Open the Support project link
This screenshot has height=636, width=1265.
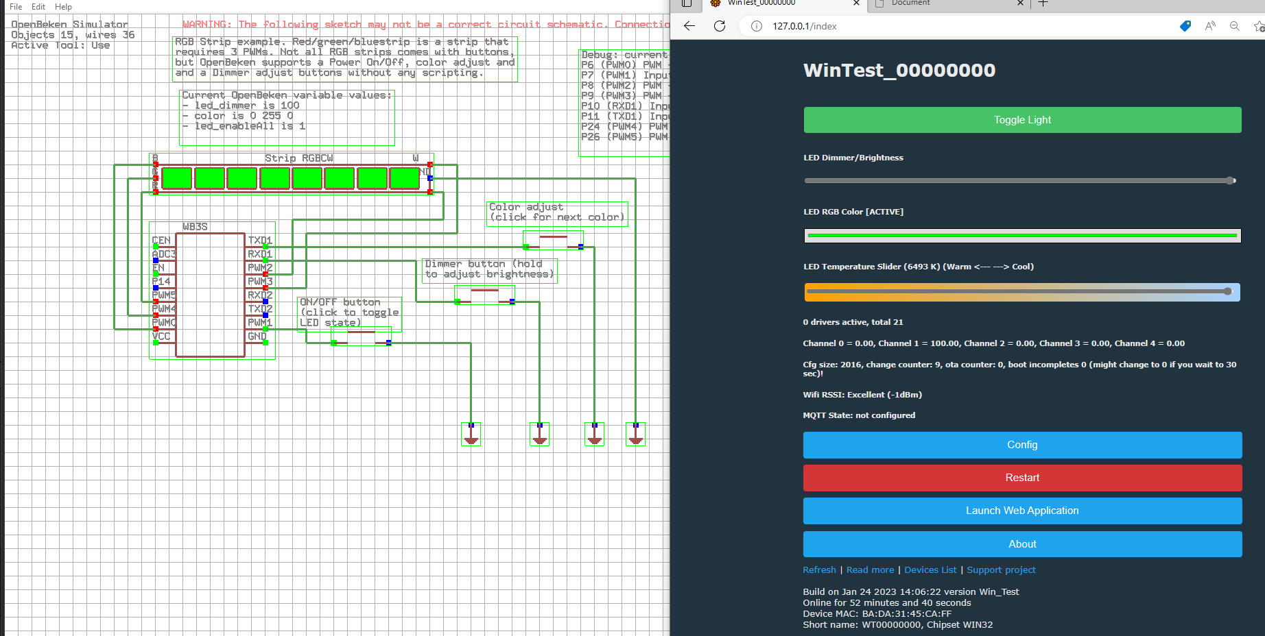(x=1001, y=570)
